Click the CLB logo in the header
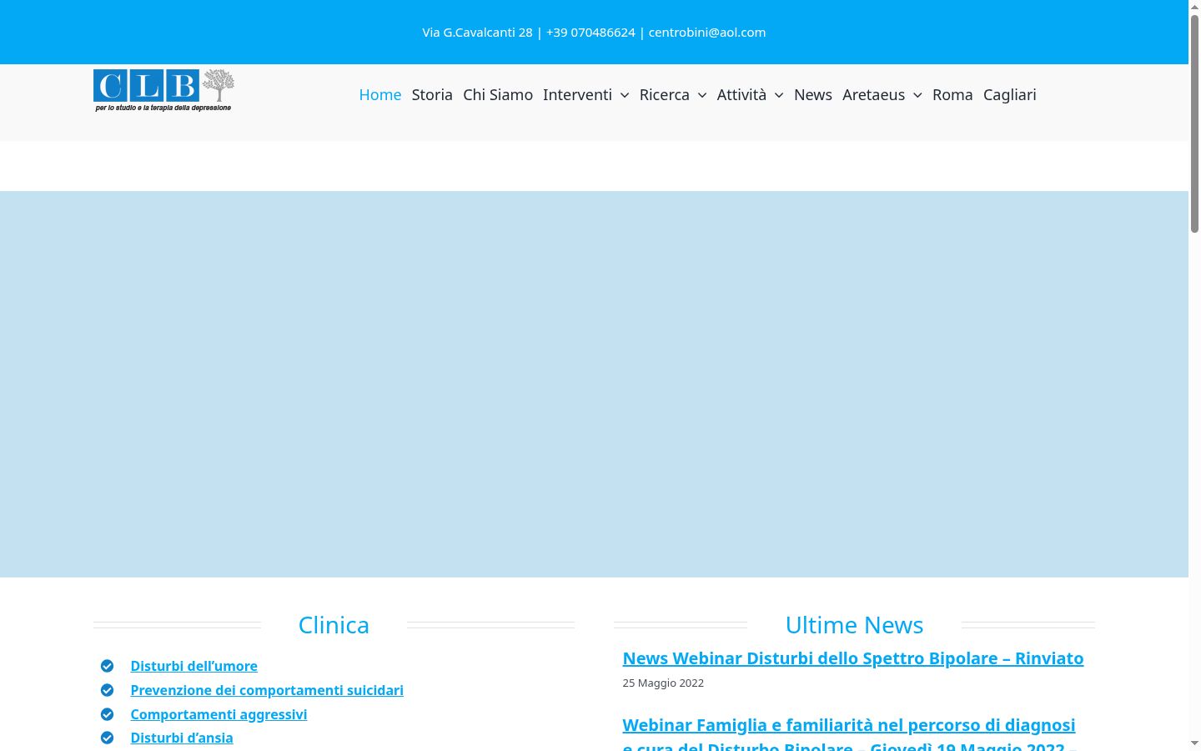 (x=163, y=90)
